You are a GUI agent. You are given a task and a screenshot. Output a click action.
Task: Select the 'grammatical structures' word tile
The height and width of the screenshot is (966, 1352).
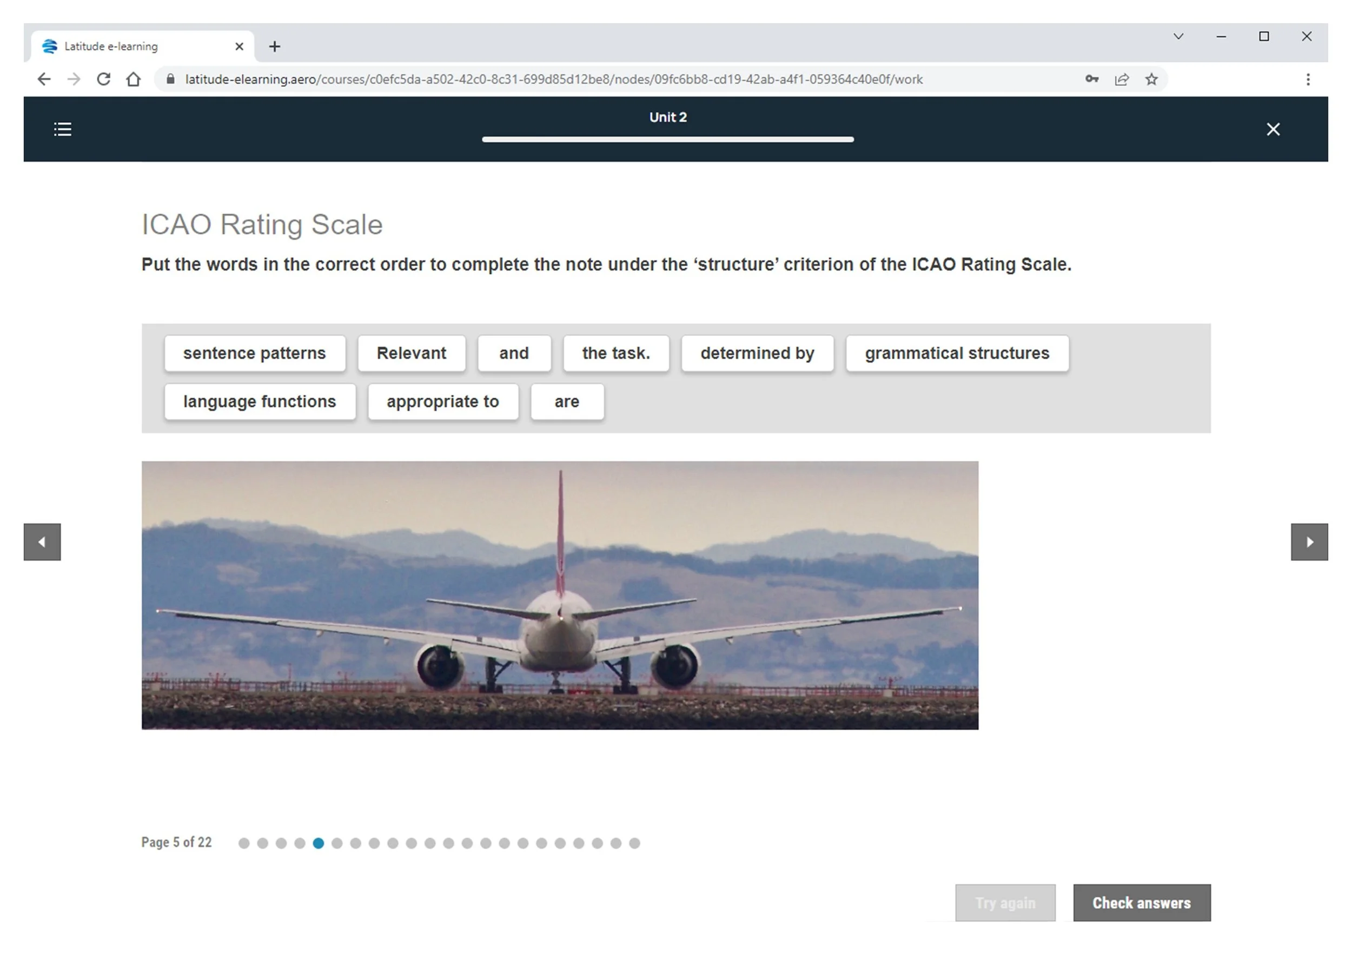click(x=957, y=353)
